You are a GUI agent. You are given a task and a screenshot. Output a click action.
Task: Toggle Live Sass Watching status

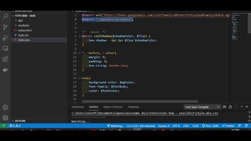pos(115,126)
